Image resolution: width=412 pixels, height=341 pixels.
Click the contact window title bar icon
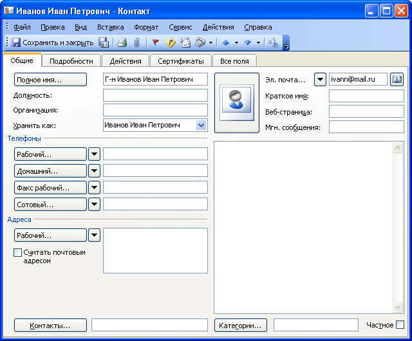click(8, 11)
